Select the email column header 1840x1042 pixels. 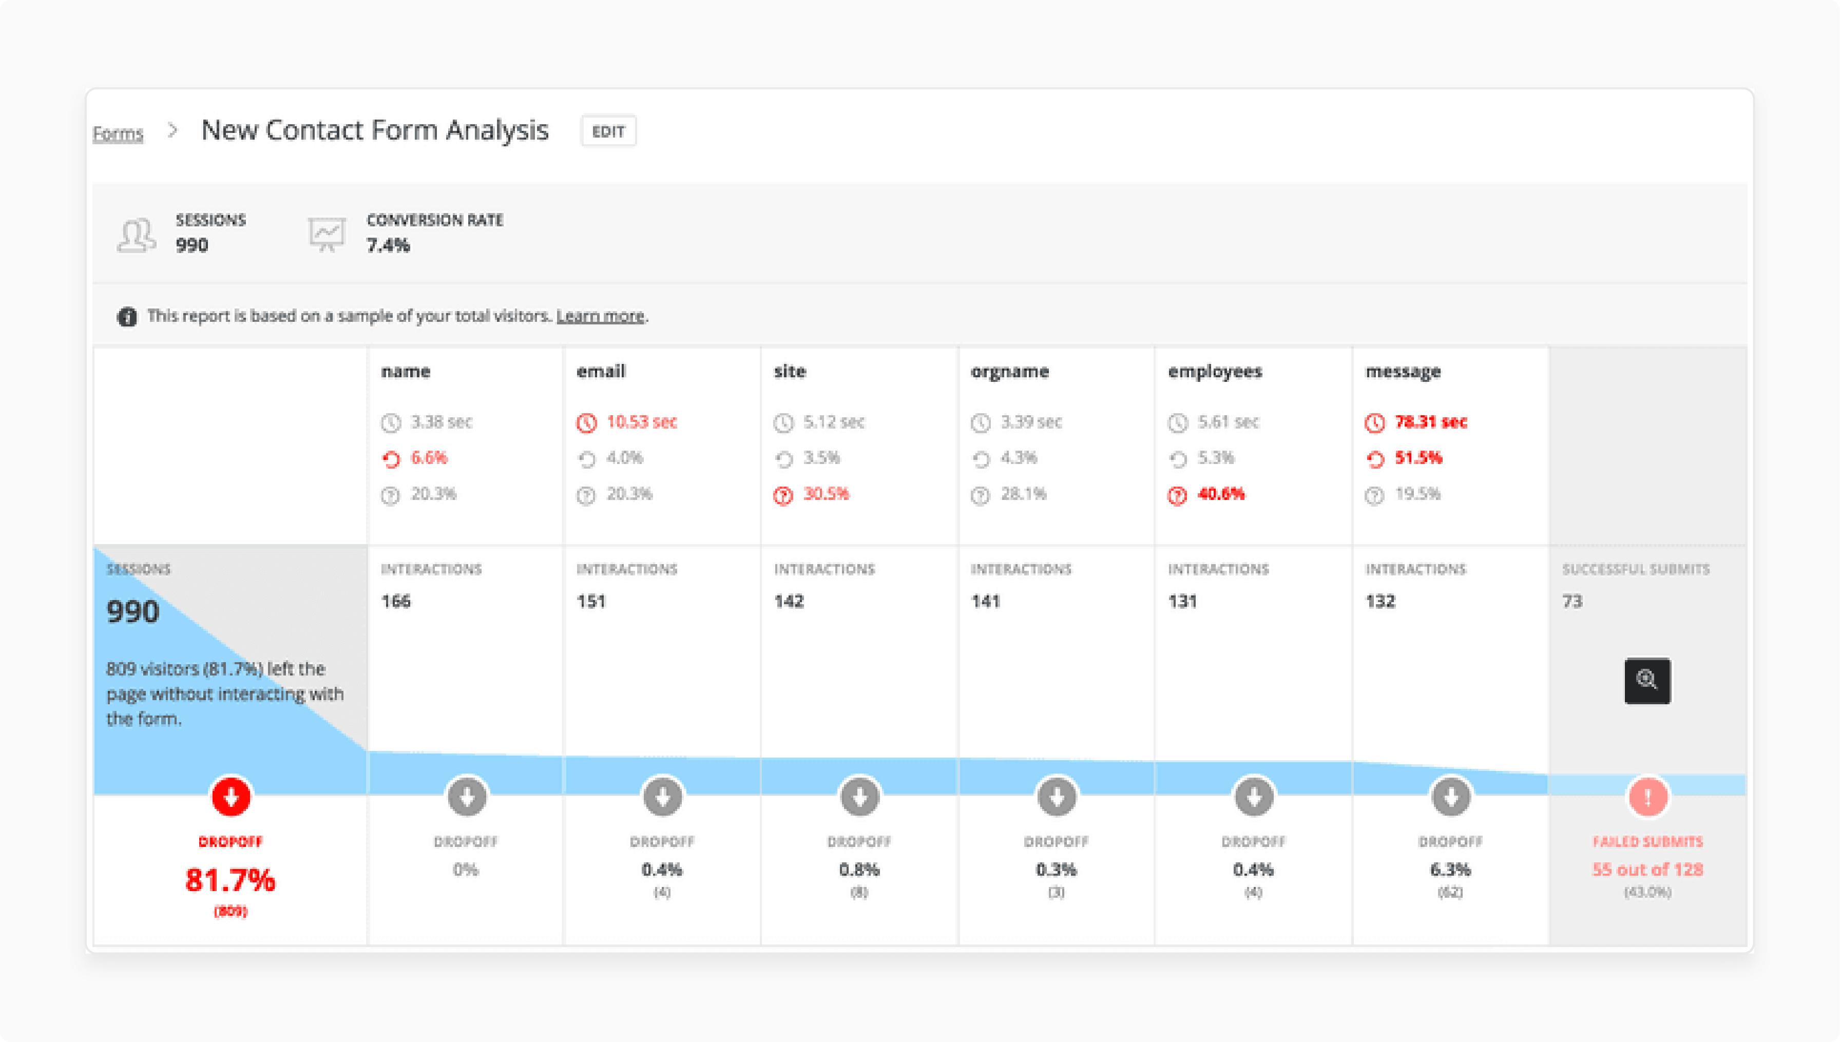tap(601, 372)
